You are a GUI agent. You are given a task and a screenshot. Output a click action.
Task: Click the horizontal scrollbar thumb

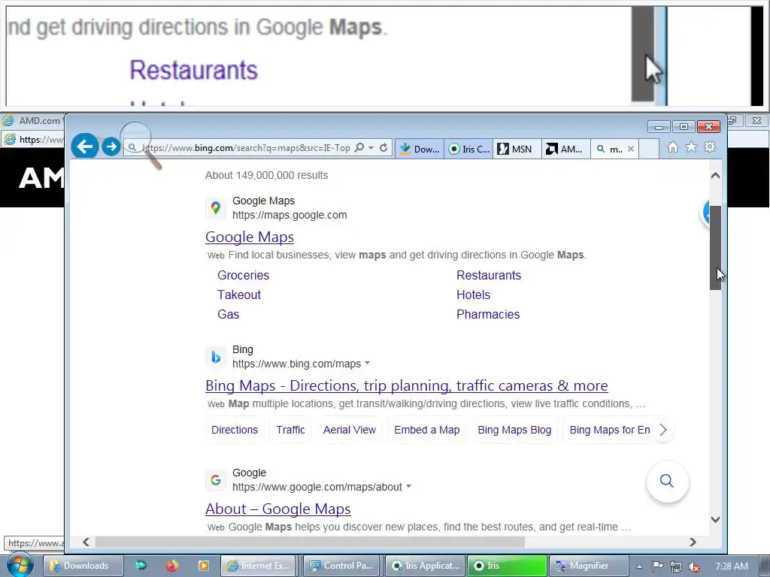coord(310,542)
